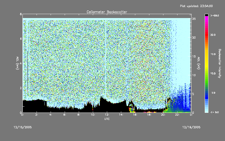Click the "<- 0.0" colorbar minimum label
Screen dimensions: 225x141
click(215, 112)
